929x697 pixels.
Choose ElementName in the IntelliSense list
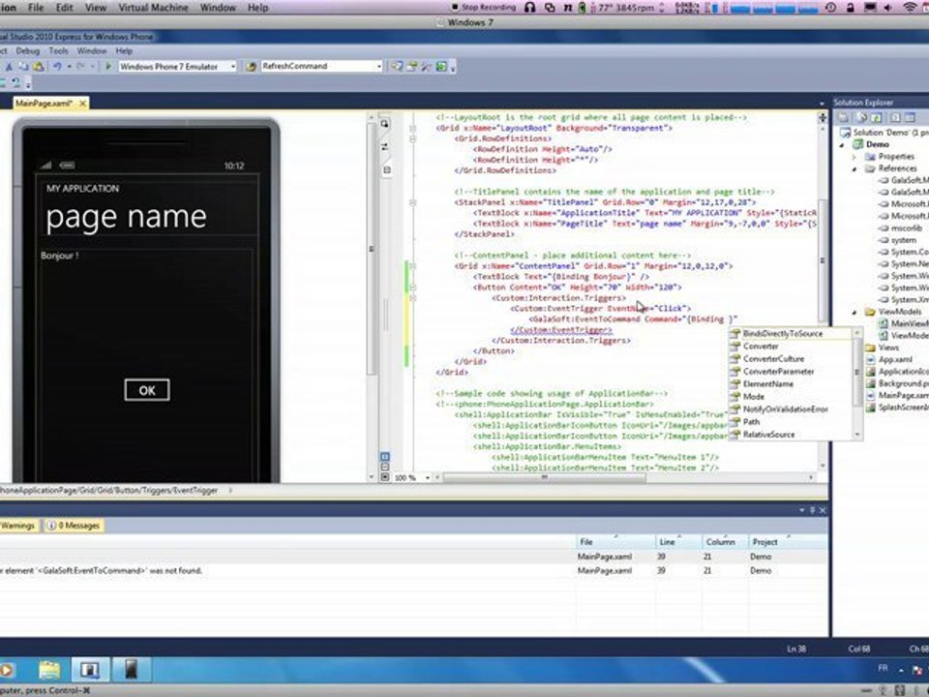tap(767, 384)
